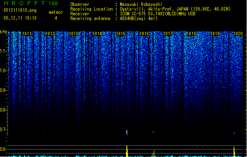The height and width of the screenshot is (157, 247).
Task: Click the 1817 time marker
Action: 168,34
